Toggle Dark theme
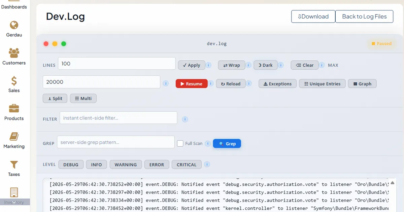Screen dimensions: 404x212 coord(266,65)
